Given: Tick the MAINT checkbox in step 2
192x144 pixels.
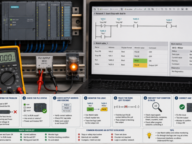Looking at the screenshot, I should (x=25, y=111).
